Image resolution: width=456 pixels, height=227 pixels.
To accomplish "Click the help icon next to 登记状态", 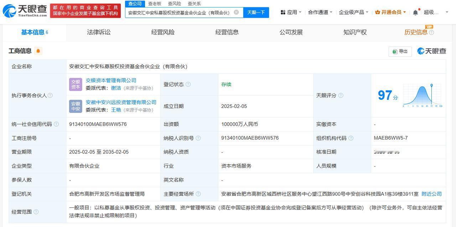I will [x=188, y=84].
